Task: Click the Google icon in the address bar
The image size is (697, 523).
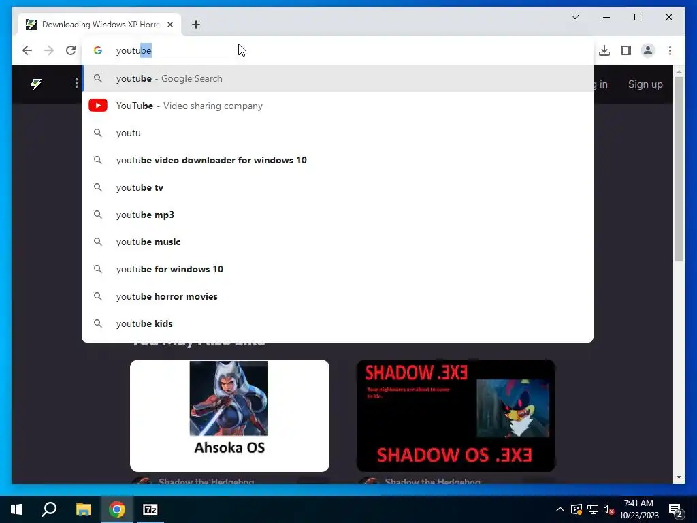Action: point(98,50)
